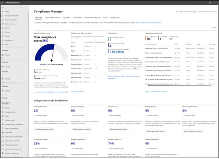Expand the eDiscovery chevron
Screen dimensions: 219x159
[x=26, y=132]
